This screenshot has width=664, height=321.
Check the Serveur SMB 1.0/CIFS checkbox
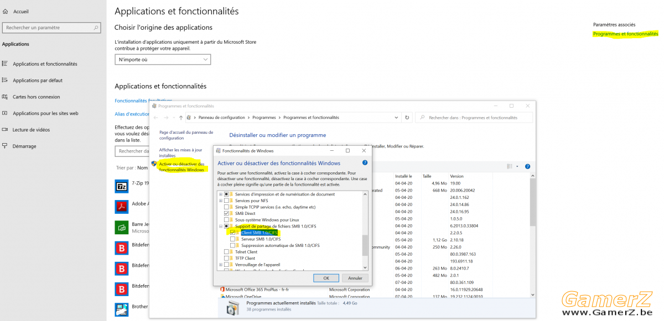pos(232,239)
